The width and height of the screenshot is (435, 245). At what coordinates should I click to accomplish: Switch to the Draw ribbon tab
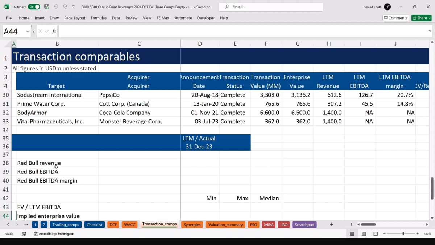coord(54,18)
